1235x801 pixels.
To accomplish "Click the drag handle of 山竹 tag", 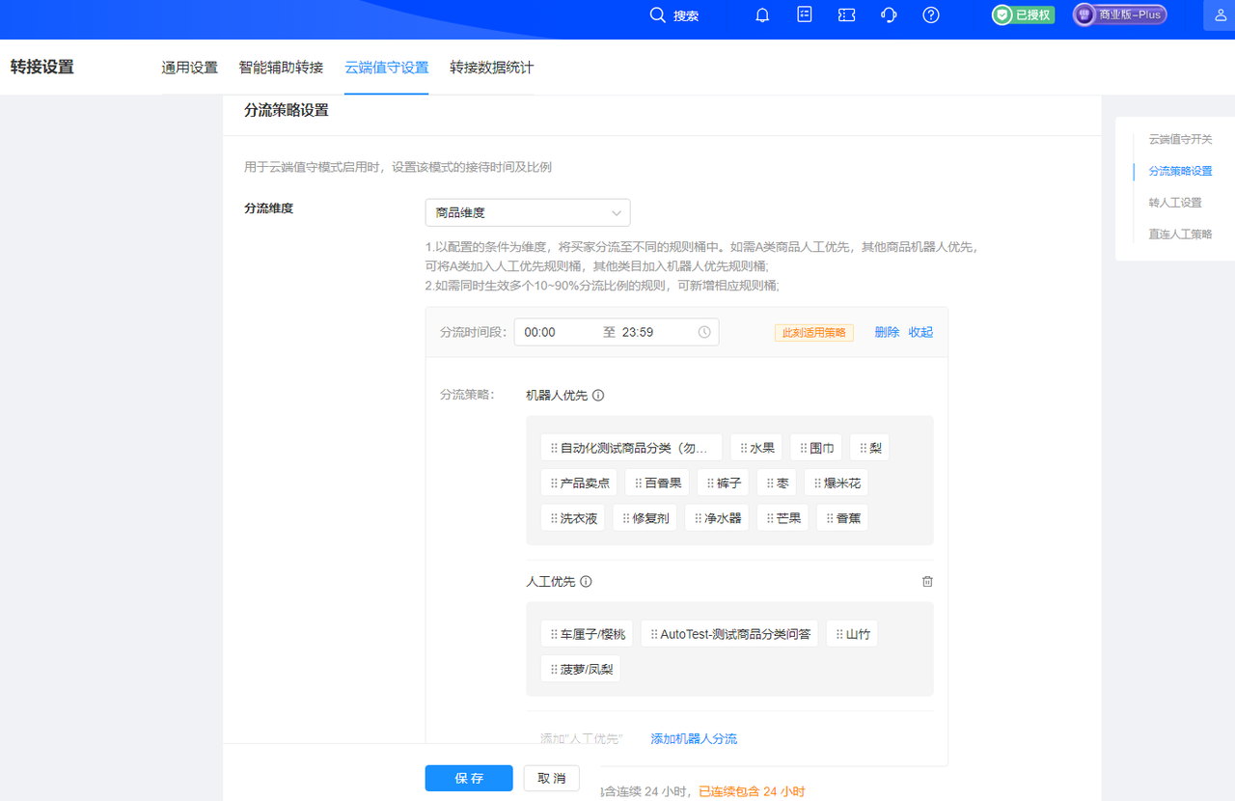I will click(x=839, y=634).
